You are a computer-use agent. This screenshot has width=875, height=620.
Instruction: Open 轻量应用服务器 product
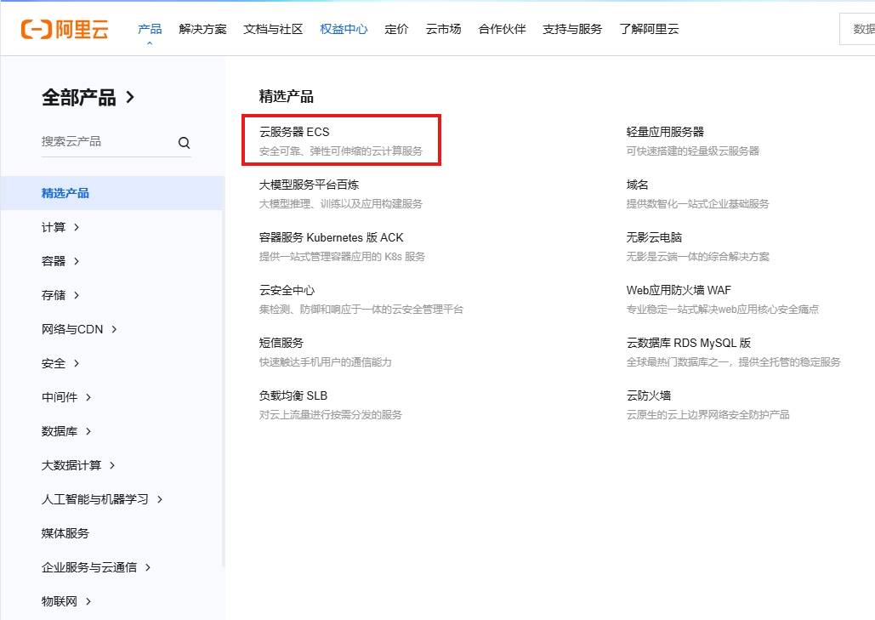(x=665, y=132)
